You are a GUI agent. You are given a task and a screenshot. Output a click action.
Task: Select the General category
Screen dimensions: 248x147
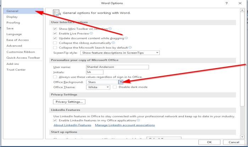[23, 11]
